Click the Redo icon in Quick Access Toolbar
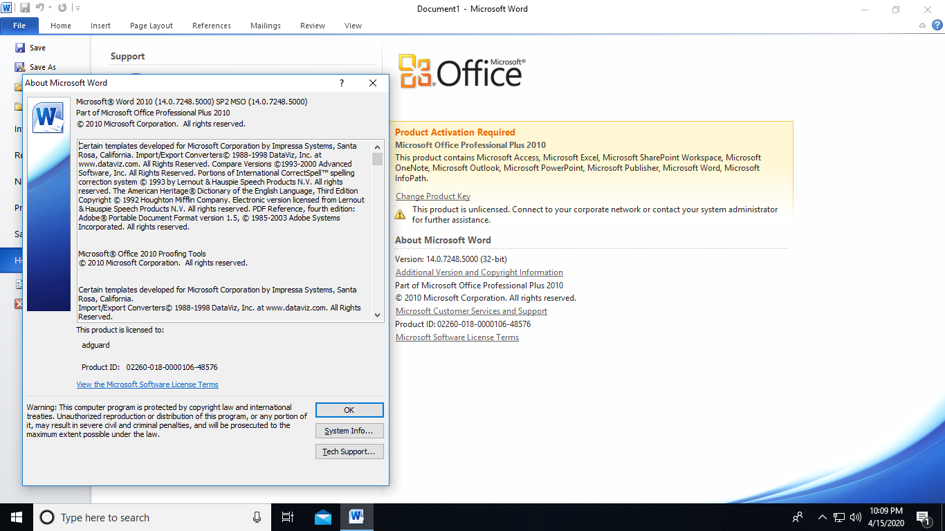 coord(62,8)
